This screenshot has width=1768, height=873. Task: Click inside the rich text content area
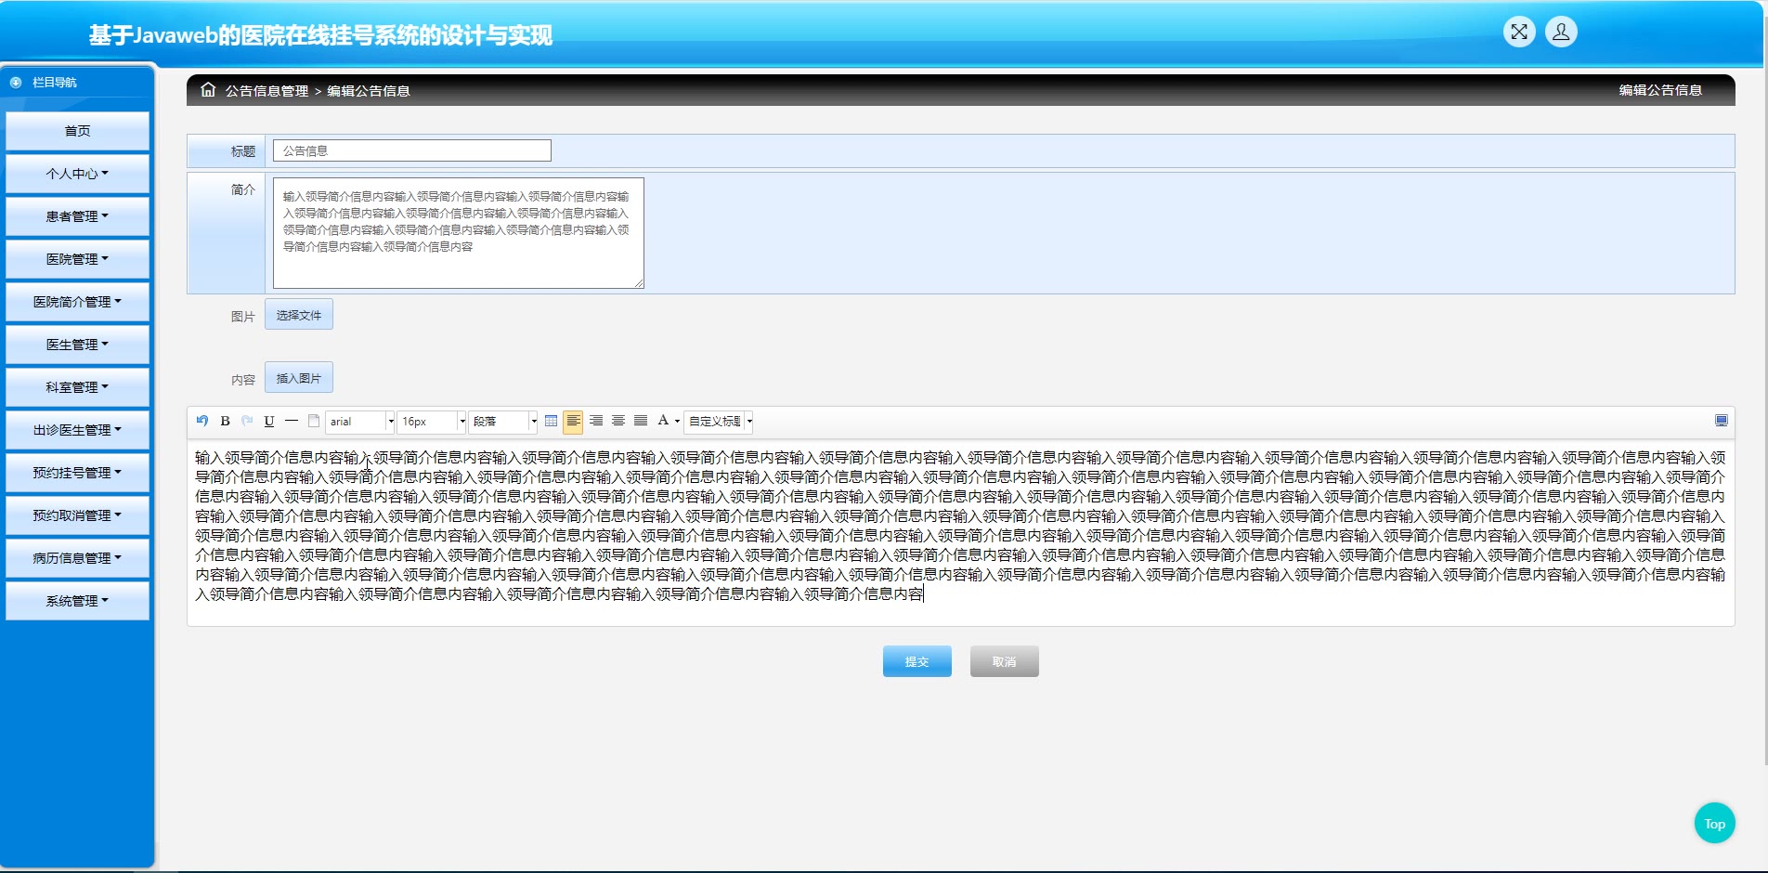[x=961, y=532]
